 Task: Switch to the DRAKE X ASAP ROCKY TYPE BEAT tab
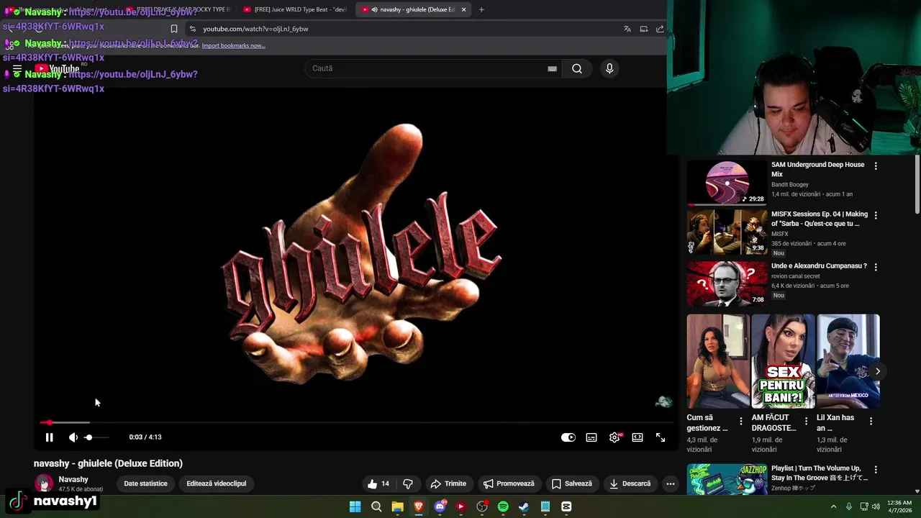(x=180, y=9)
